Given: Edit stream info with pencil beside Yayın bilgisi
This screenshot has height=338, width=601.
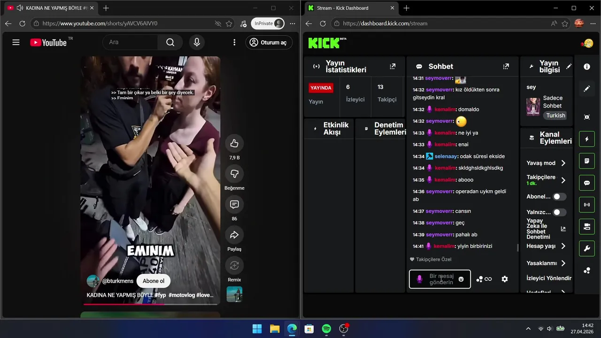Looking at the screenshot, I should (x=569, y=67).
